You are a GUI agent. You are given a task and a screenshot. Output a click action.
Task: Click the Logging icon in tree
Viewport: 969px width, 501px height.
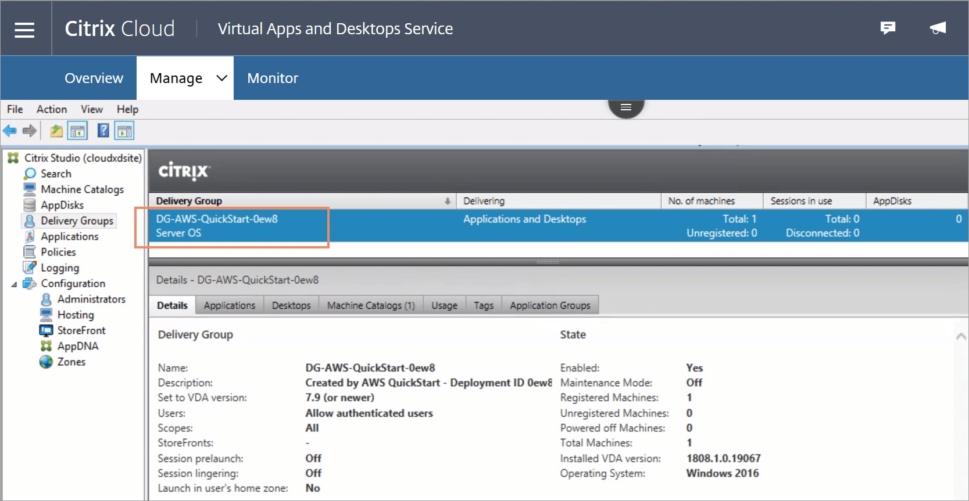[30, 268]
